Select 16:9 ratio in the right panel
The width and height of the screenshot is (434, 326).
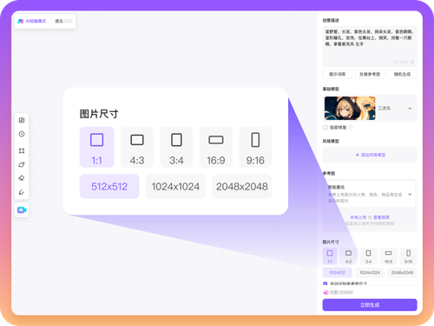[388, 256]
